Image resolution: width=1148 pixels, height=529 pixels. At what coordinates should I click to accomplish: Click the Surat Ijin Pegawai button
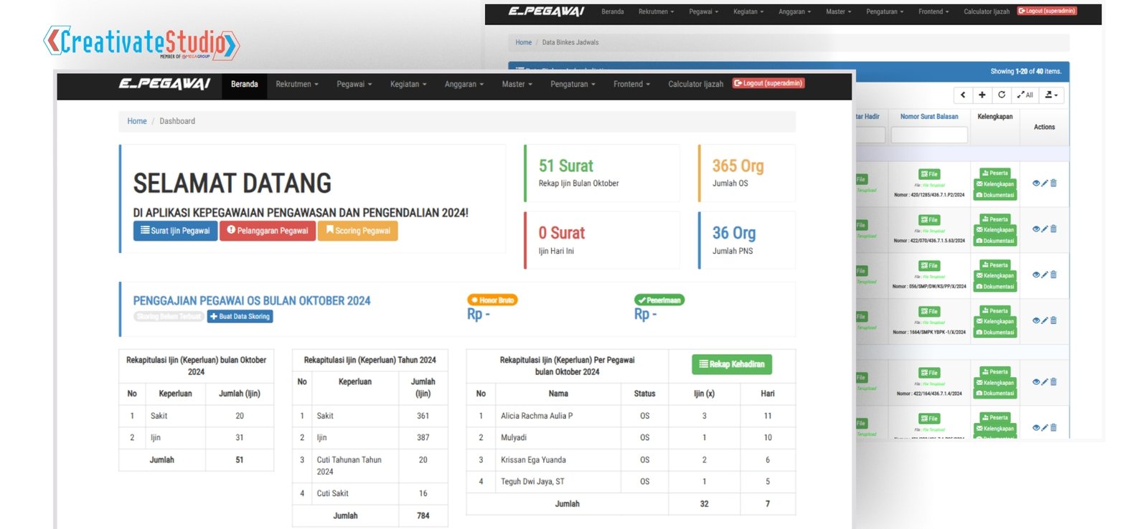(x=175, y=231)
